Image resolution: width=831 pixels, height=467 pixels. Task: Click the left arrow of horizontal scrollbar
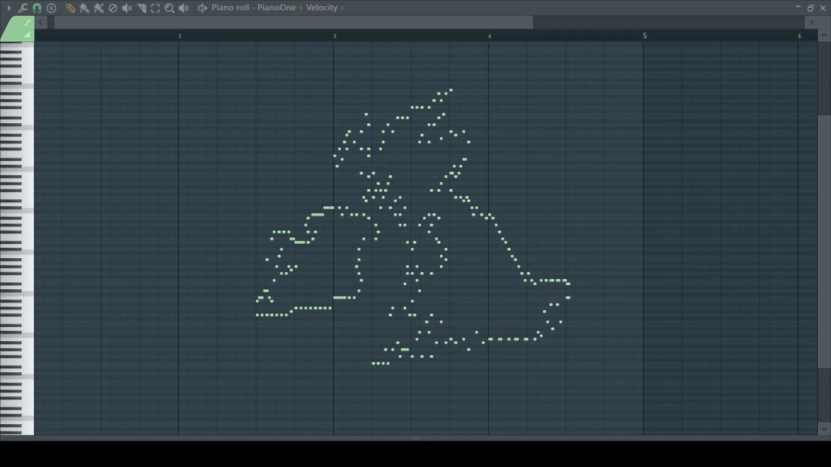coord(41,22)
